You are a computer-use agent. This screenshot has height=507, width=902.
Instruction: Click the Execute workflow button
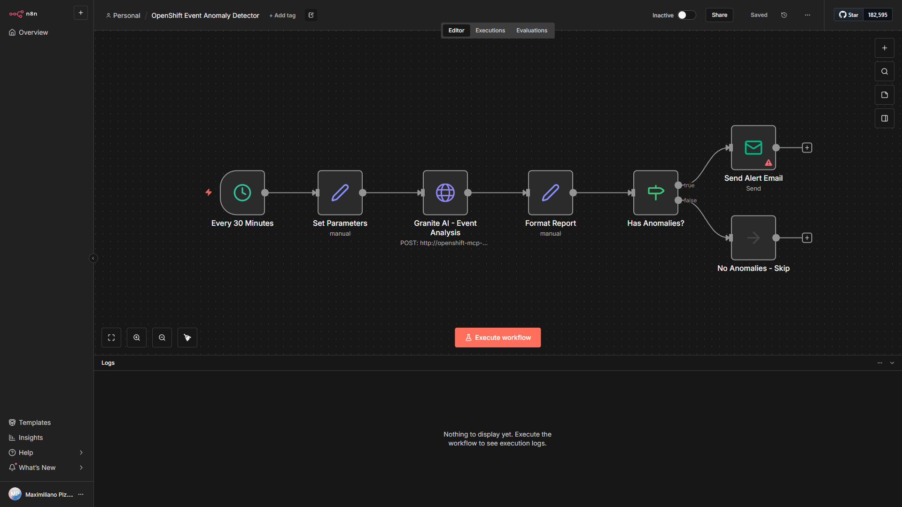point(498,338)
